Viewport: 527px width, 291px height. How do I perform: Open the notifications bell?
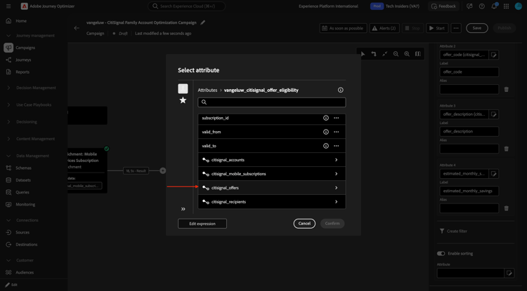[x=494, y=6]
